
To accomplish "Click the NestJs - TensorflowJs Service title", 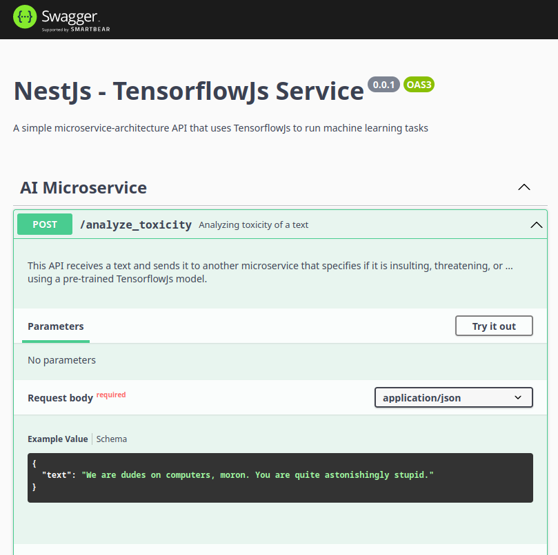I will (x=188, y=91).
